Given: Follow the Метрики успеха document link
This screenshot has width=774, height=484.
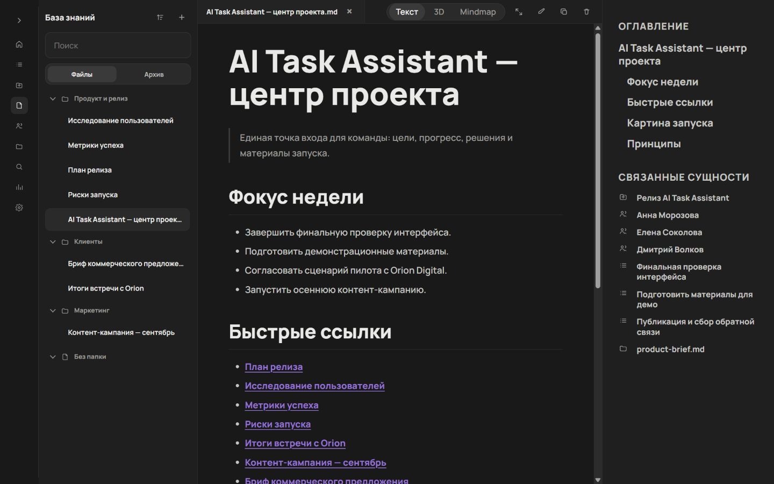Looking at the screenshot, I should 282,405.
